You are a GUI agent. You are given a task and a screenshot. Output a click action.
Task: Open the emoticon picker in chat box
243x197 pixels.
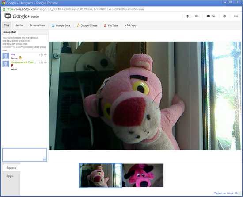click(44, 159)
